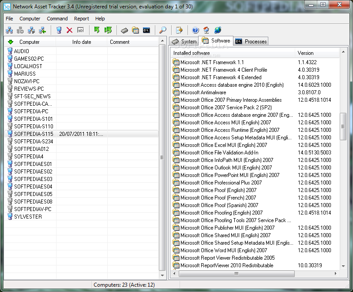
Task: Open the Computer menu
Action: [30, 19]
